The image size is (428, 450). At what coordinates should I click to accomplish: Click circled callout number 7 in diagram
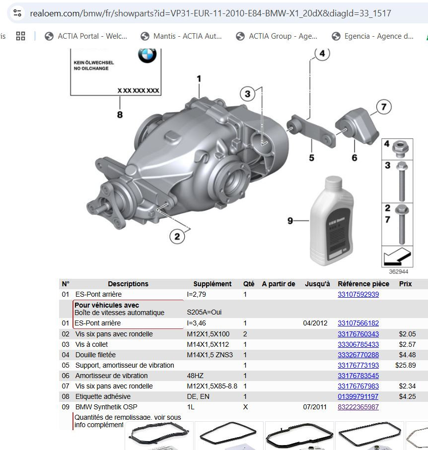[384, 107]
